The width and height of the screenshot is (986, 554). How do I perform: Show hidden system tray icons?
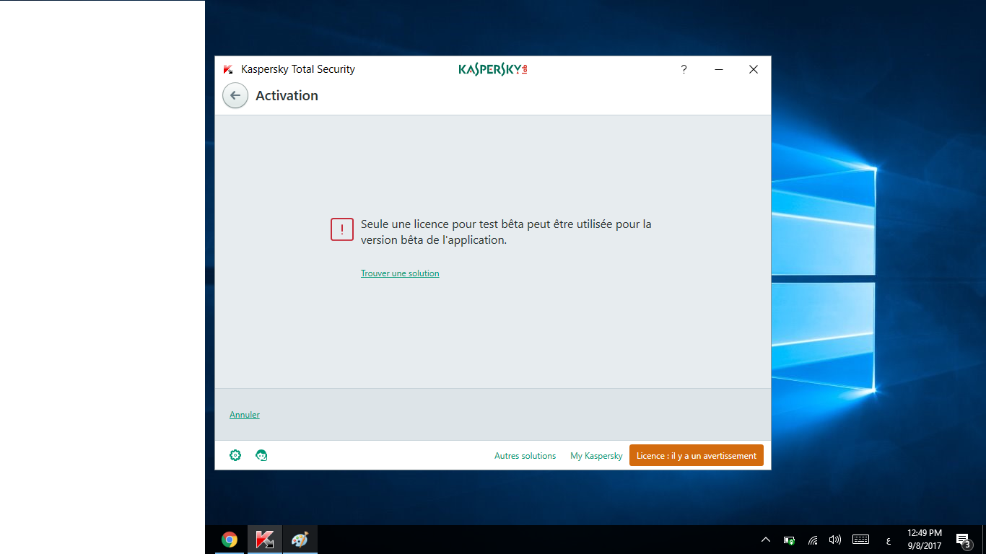[x=766, y=540]
